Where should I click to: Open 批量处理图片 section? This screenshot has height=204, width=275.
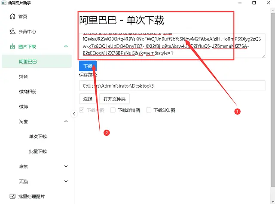(x=31, y=196)
